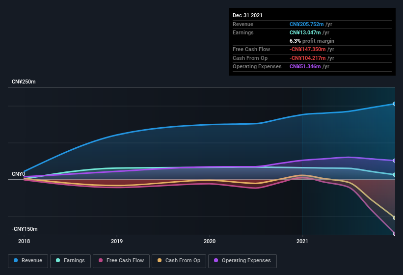Click the 2021 x-axis label
Screen dimensions: 403x275
point(302,241)
